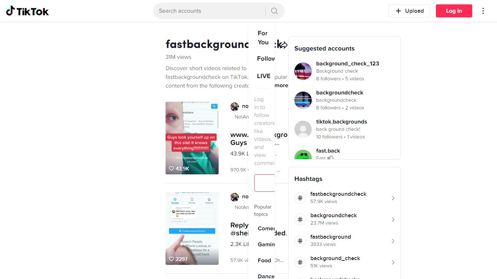Click the TikTok logo

(x=27, y=11)
